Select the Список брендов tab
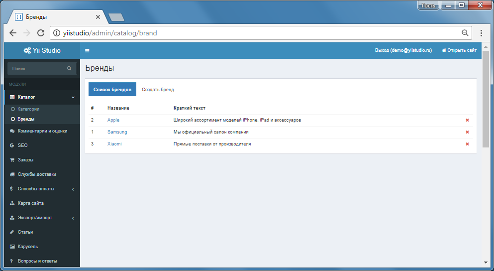494x271 pixels. point(112,90)
